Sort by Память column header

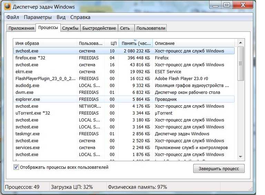[x=136, y=43]
